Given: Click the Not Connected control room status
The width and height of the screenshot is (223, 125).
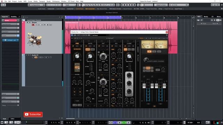Looking at the screenshot, I should pos(90,9).
